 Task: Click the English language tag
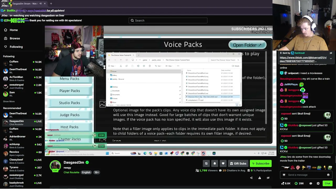(86, 172)
